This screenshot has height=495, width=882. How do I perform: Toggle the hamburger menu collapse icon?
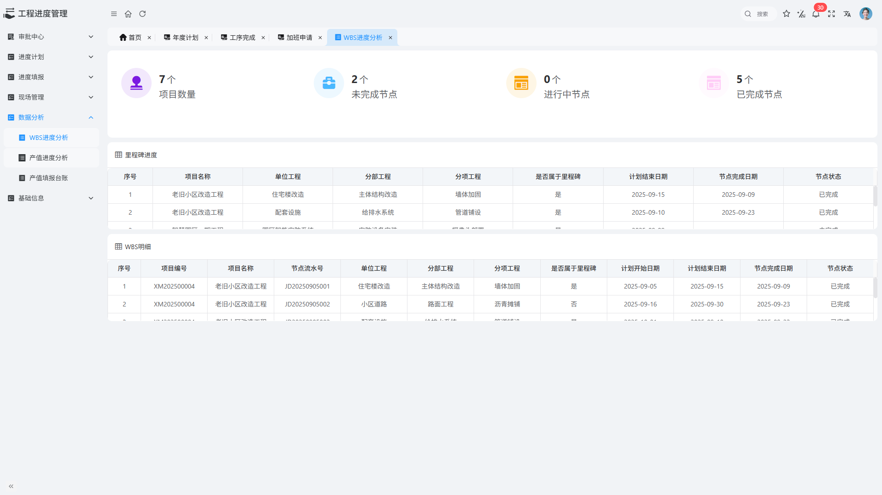tap(114, 14)
